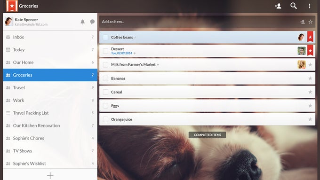Image resolution: width=320 pixels, height=180 pixels.
Task: Click assignee avatar on Milk from Farmer's Market
Action: pos(302,64)
